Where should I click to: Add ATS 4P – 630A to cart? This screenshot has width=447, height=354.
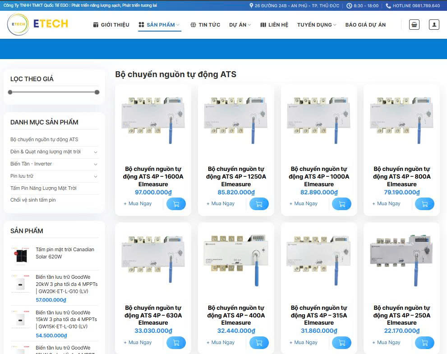pyautogui.click(x=176, y=343)
